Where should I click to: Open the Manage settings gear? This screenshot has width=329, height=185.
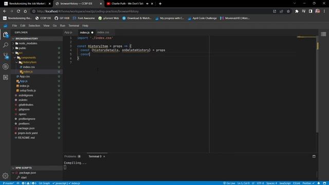[6, 176]
